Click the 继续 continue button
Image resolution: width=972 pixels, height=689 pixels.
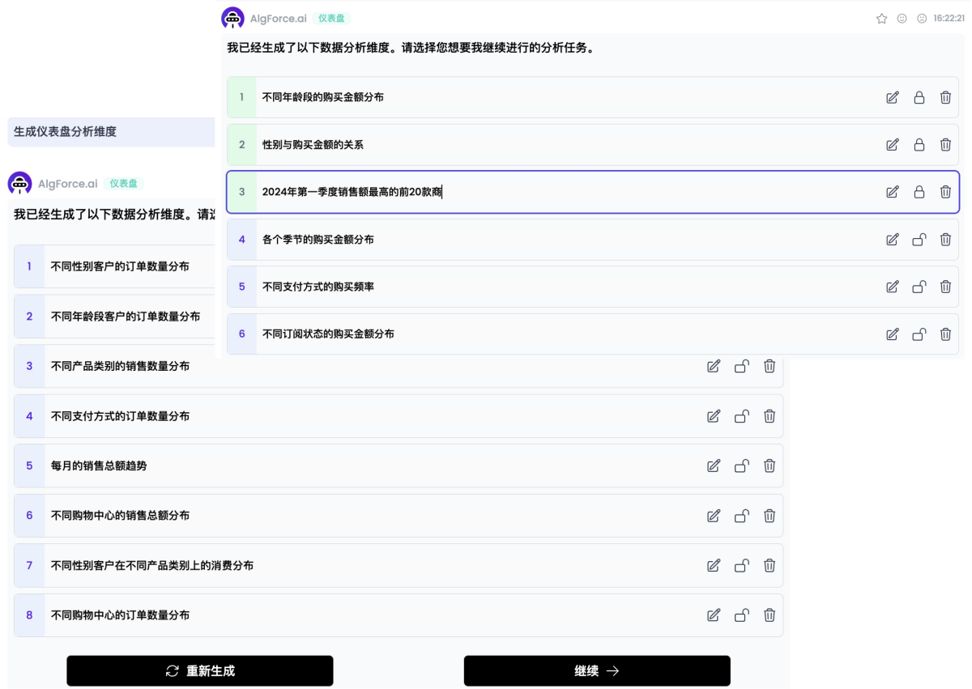click(x=597, y=670)
